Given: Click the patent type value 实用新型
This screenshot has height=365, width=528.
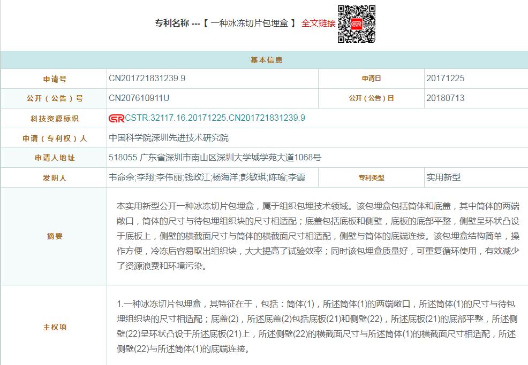Looking at the screenshot, I should [443, 177].
